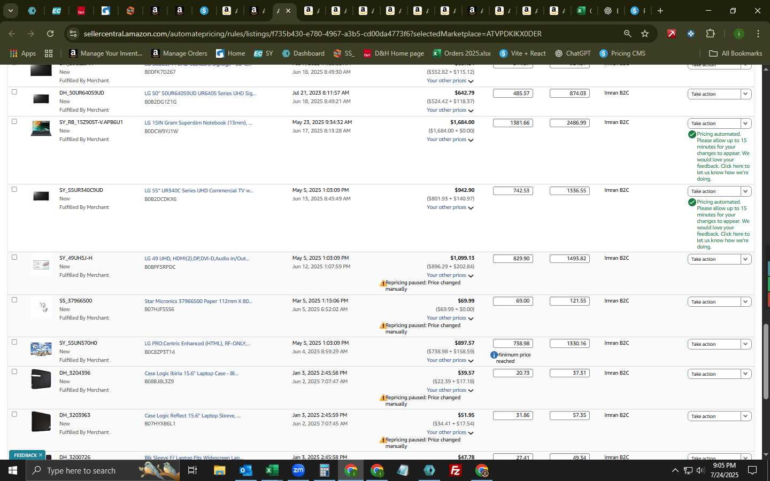Click minimum price field showing 1381.66
This screenshot has width=770, height=481.
tap(513, 123)
